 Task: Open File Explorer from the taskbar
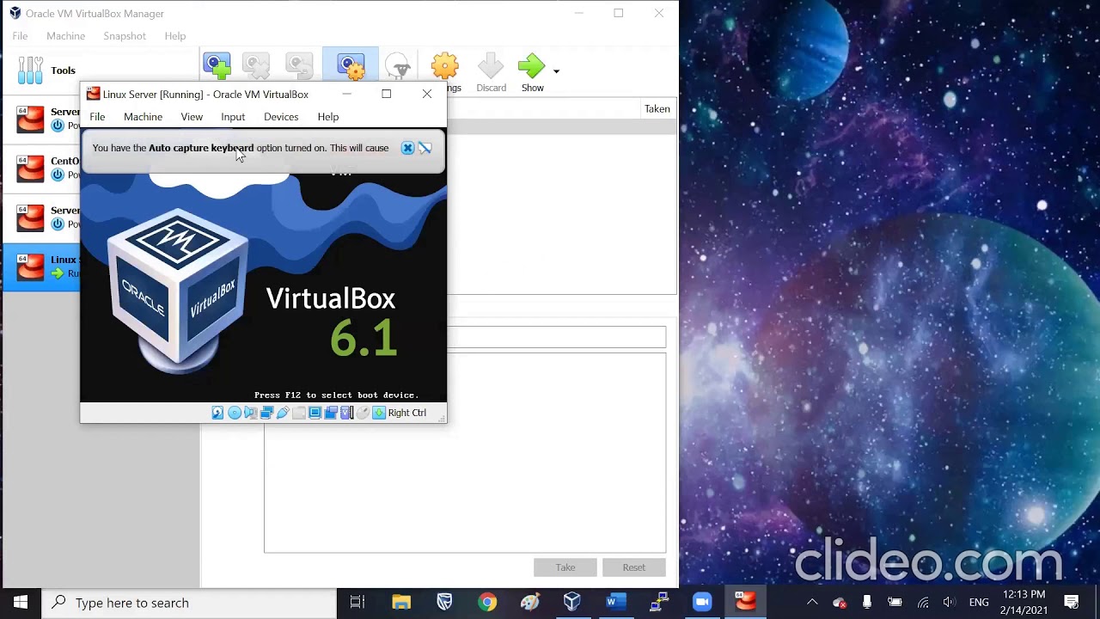(401, 603)
